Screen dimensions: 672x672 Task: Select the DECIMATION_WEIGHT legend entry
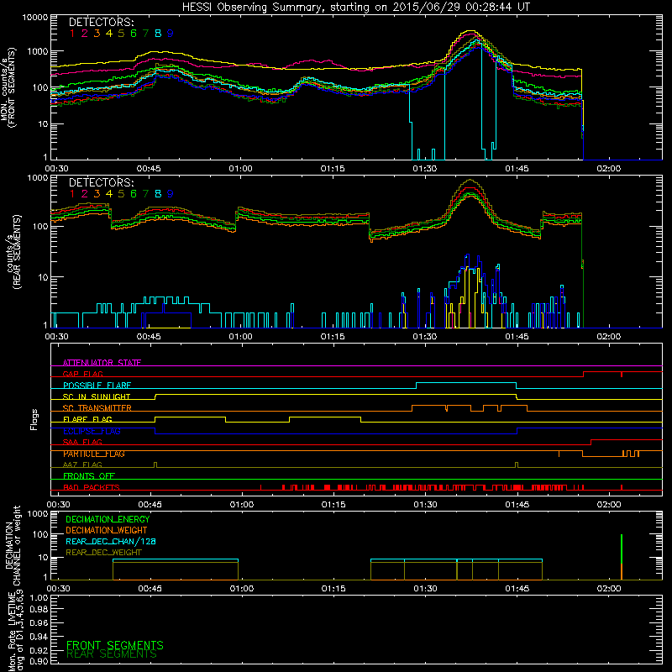(x=107, y=530)
